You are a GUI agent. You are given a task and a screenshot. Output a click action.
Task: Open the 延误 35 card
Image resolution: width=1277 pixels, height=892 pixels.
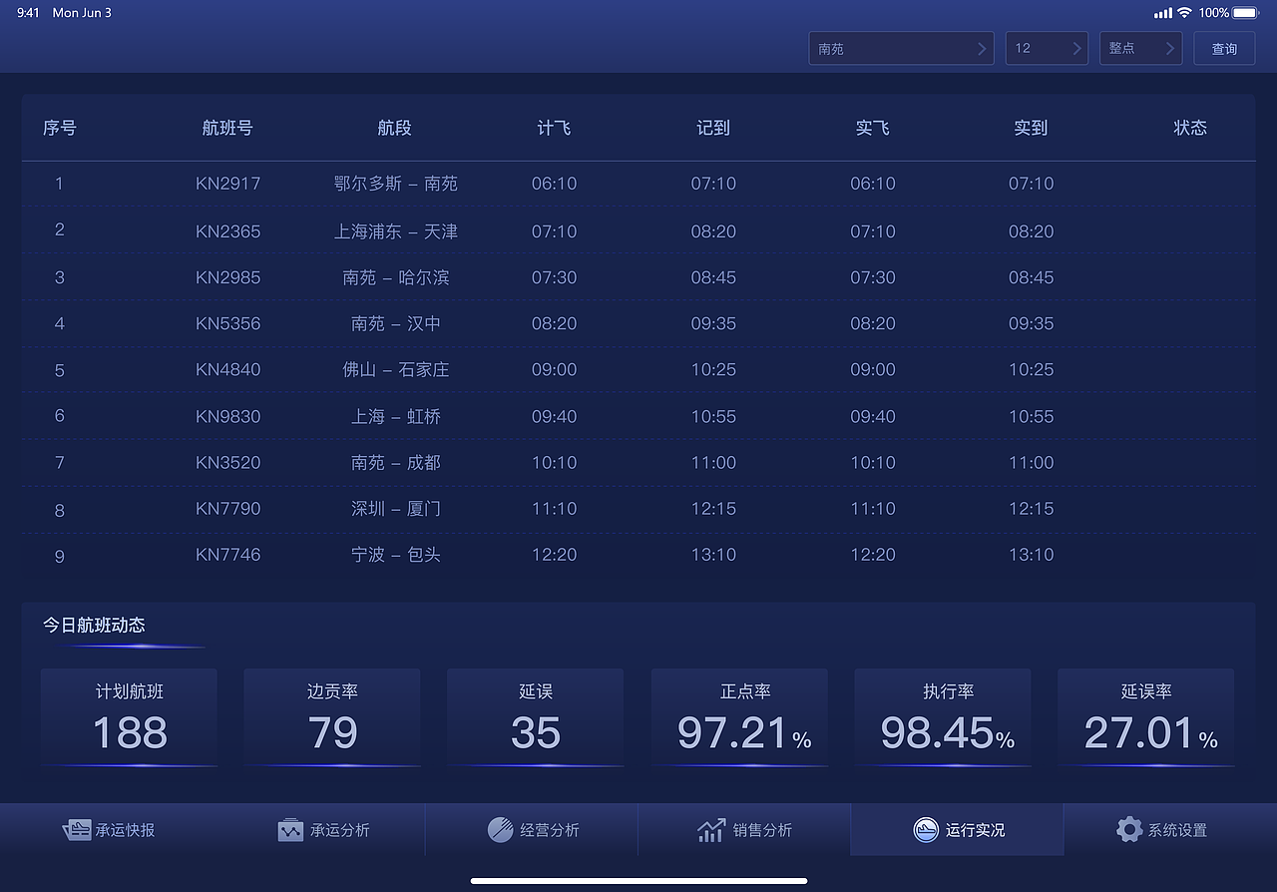click(x=536, y=718)
